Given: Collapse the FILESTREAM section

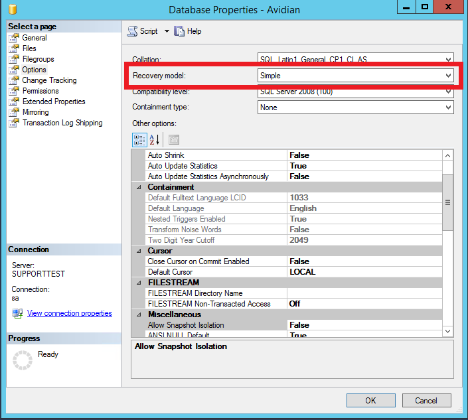Looking at the screenshot, I should tap(139, 283).
